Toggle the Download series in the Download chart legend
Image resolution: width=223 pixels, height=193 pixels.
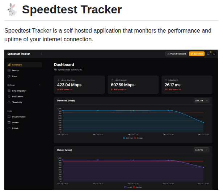[128, 138]
